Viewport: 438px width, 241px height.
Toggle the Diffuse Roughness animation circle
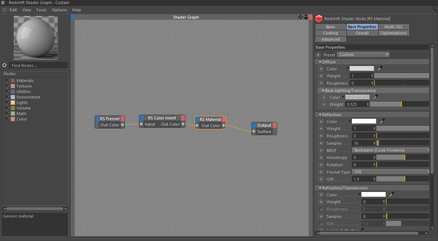(321, 83)
